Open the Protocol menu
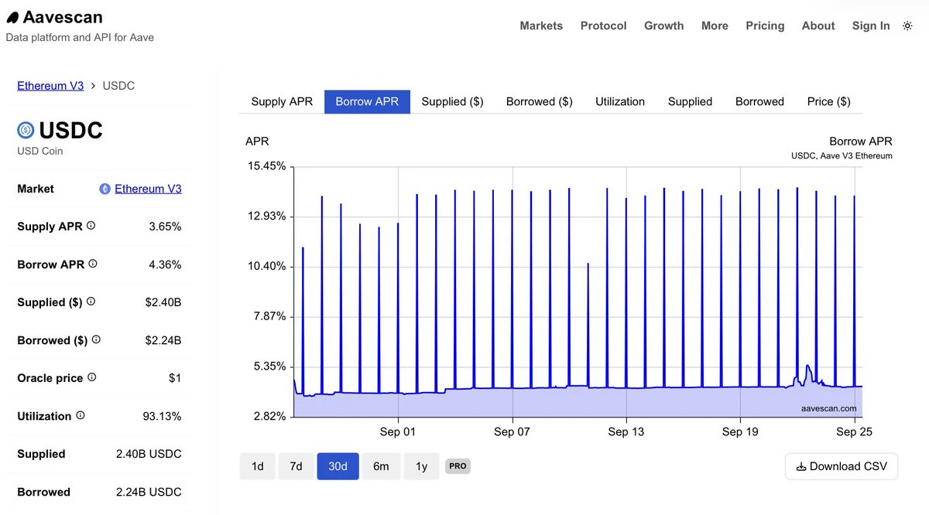 pyautogui.click(x=603, y=26)
